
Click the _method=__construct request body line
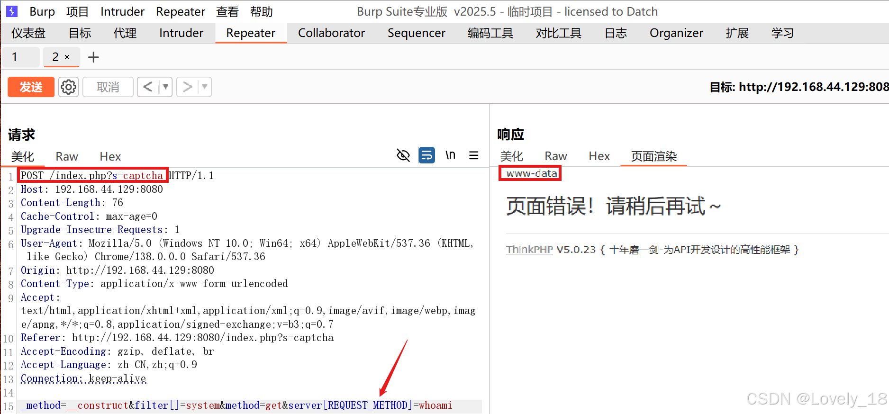[236, 405]
